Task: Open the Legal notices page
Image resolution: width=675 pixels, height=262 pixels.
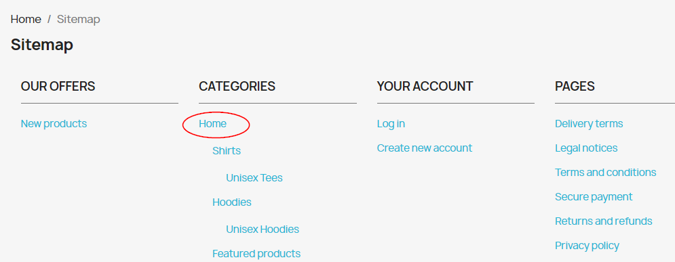Action: pos(586,148)
